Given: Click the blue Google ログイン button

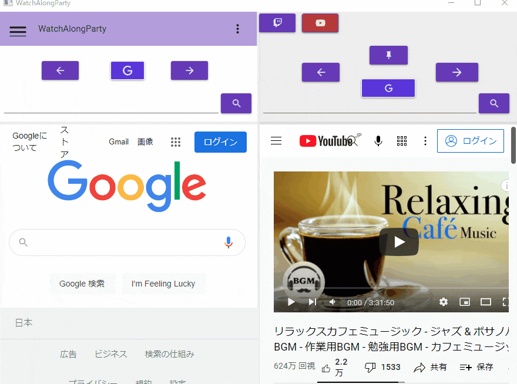Looking at the screenshot, I should point(220,142).
